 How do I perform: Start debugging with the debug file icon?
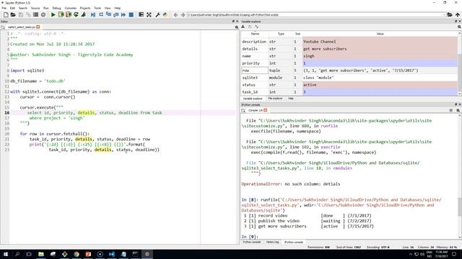click(x=93, y=14)
